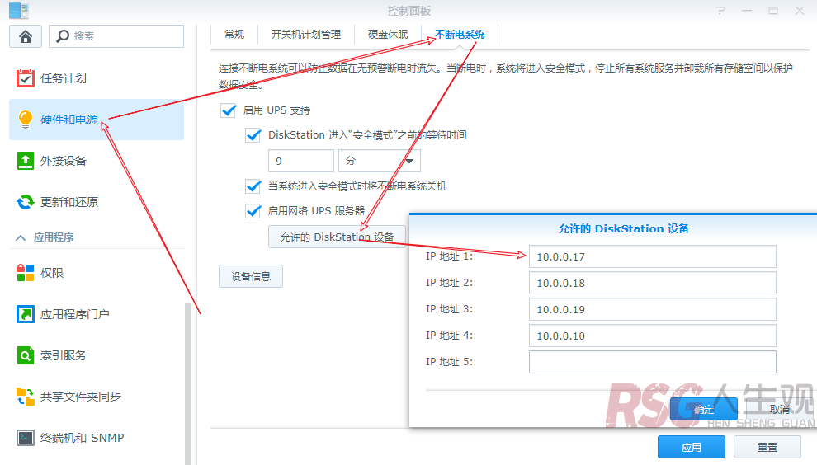The width and height of the screenshot is (817, 465).
Task: Select 共享文件夹同步 label in sidebar
Action: 81,397
